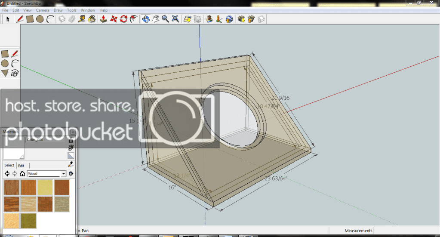Switch to the Edit tab in Materials
The image size is (440, 237).
coord(22,166)
